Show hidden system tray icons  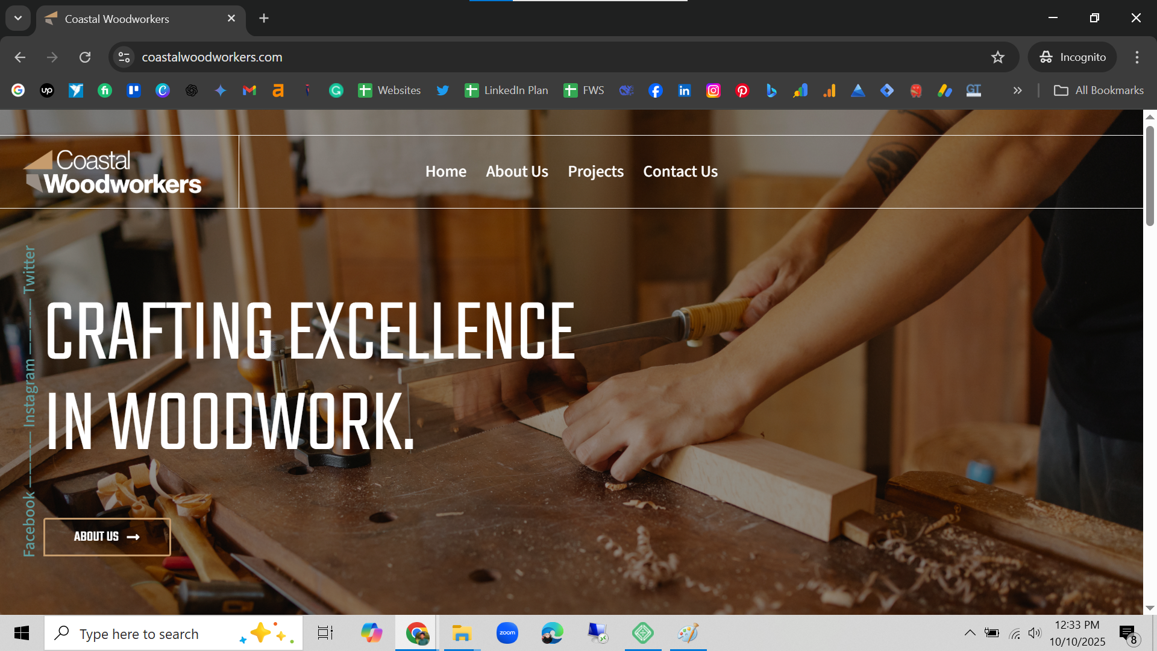[970, 633]
